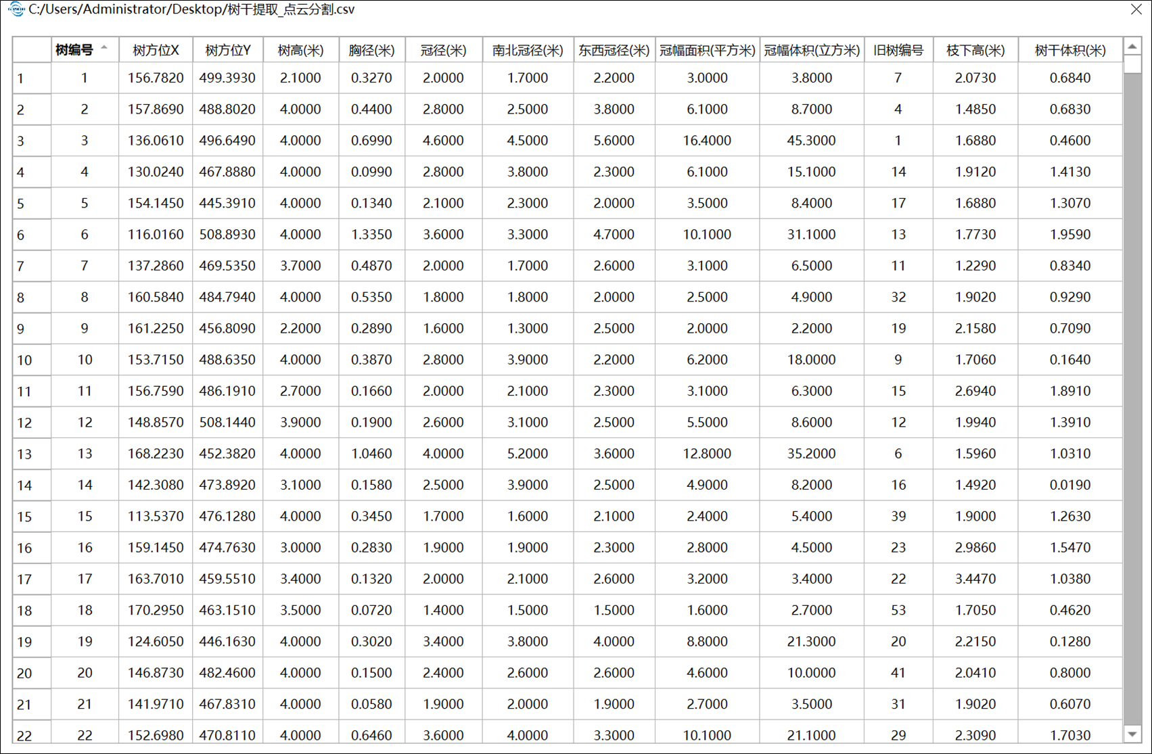Click cell value 445.3910

(227, 203)
